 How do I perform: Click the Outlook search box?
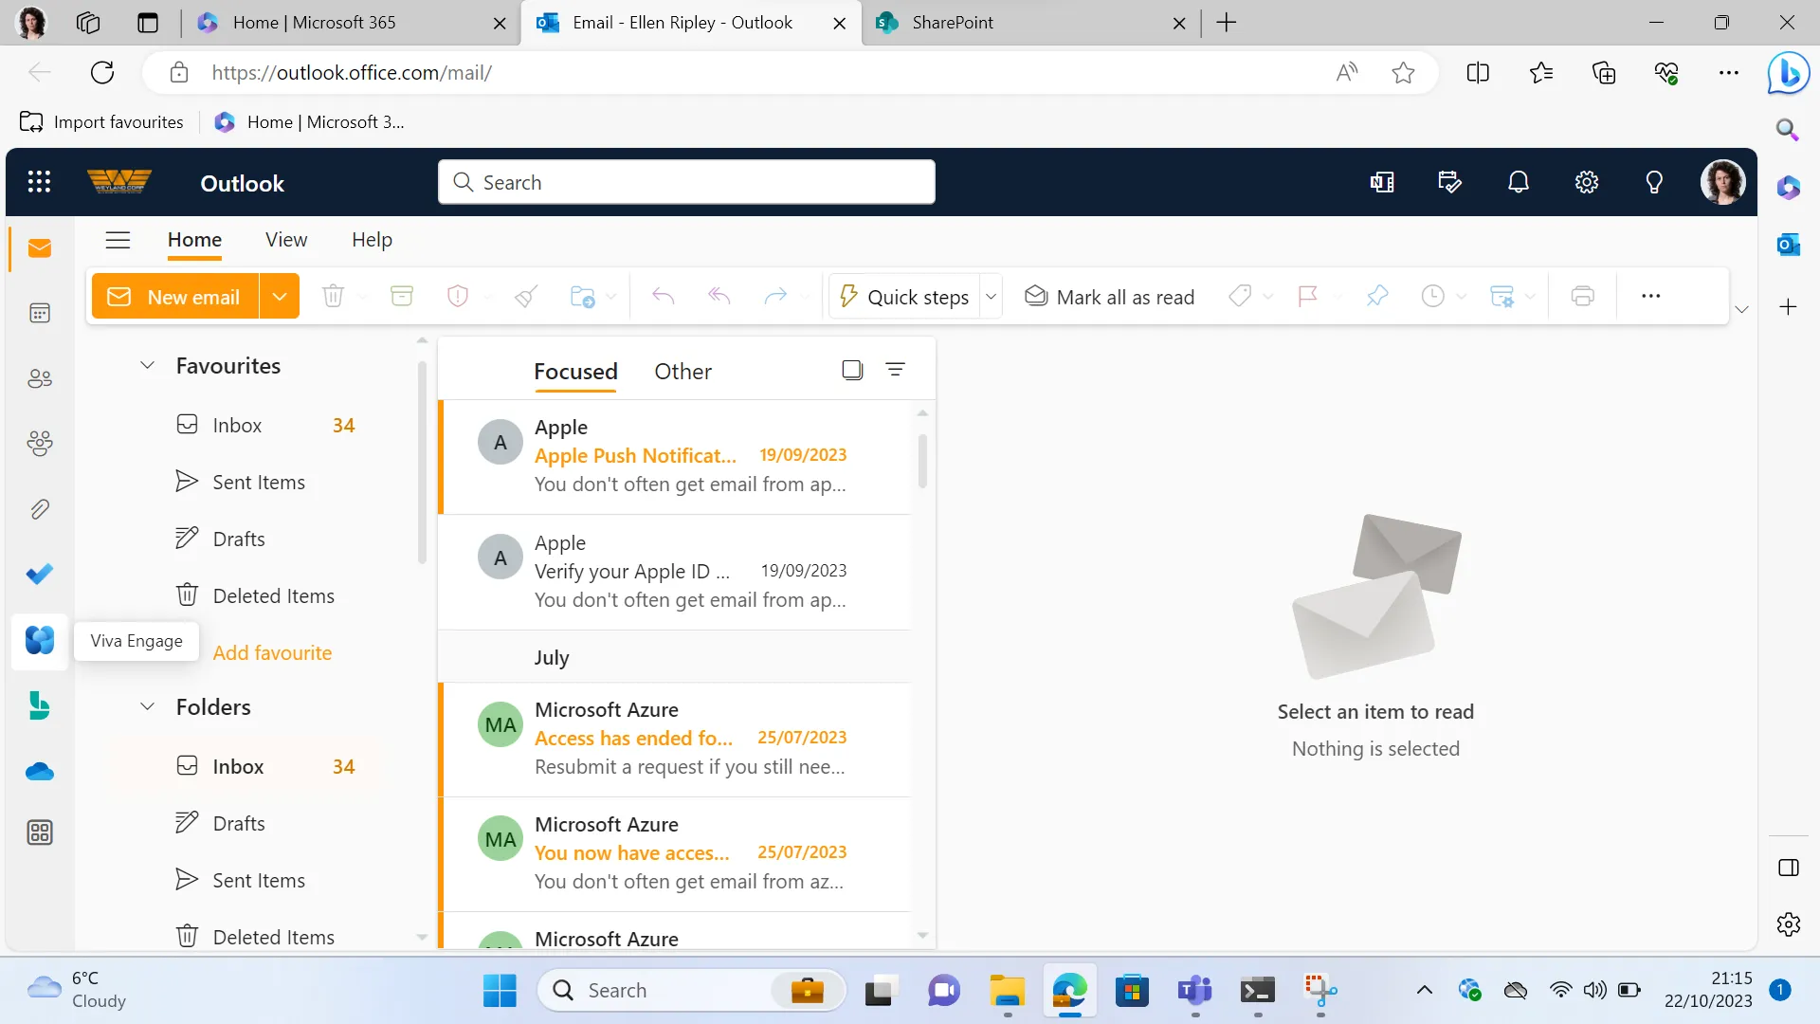point(686,182)
